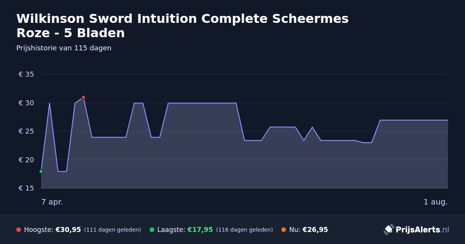This screenshot has width=465, height=244.
Task: Click the € 35 y-axis label
Action: coord(26,74)
